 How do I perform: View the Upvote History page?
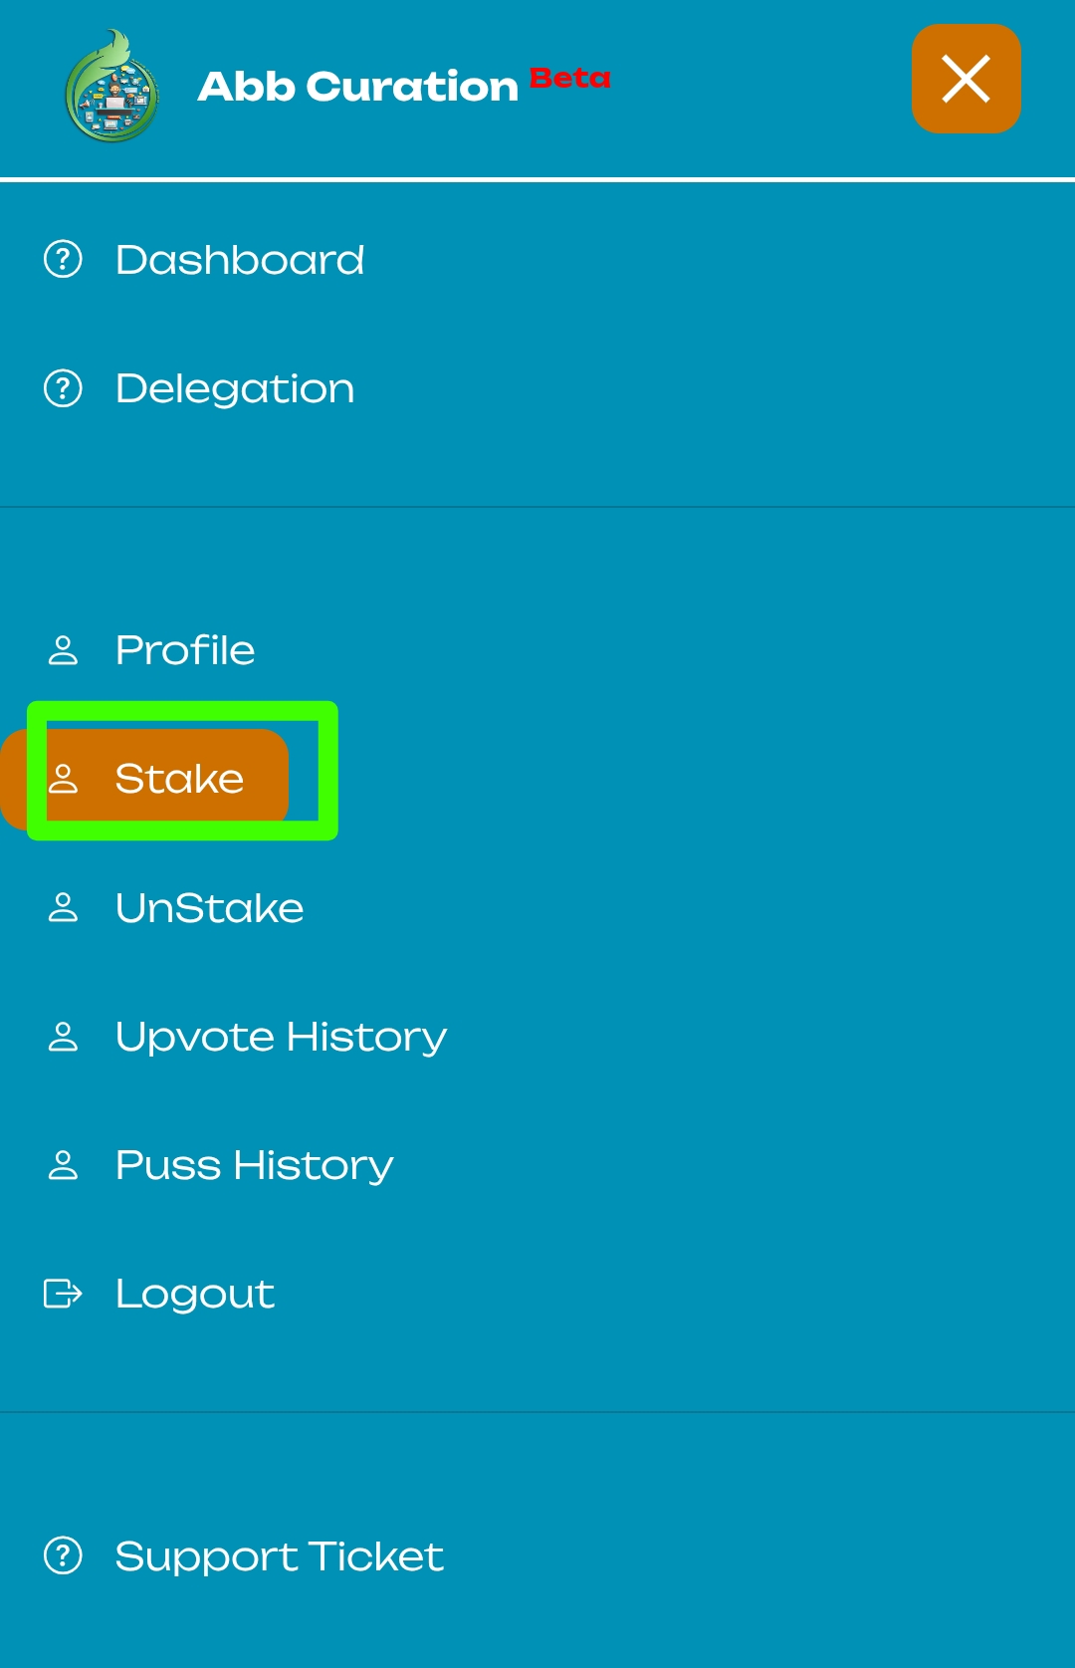tap(281, 1037)
